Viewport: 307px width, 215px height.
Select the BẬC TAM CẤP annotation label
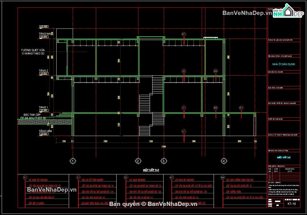(32, 115)
